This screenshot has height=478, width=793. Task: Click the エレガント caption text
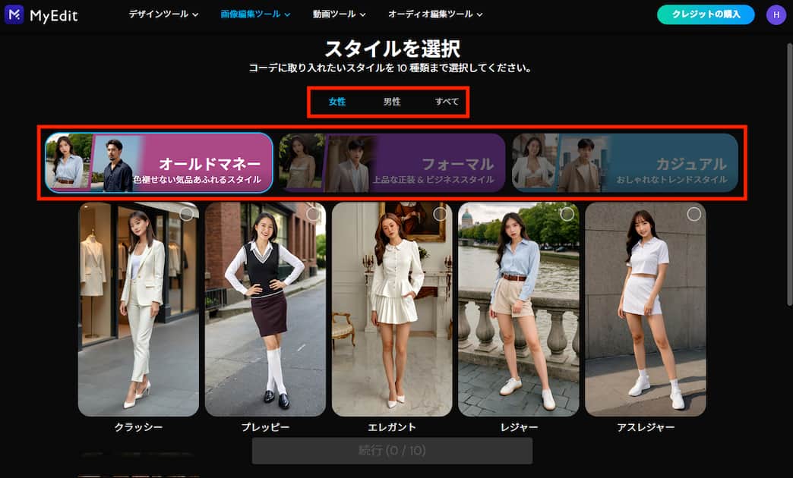[x=392, y=427]
